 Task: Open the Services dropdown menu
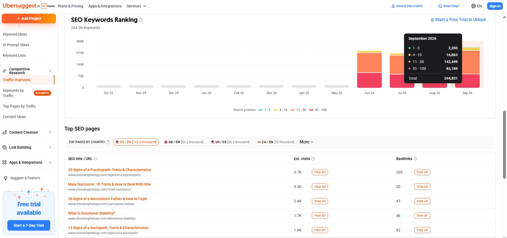click(x=136, y=6)
